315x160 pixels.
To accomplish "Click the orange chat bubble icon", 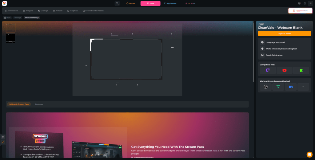I will pyautogui.click(x=309, y=154).
